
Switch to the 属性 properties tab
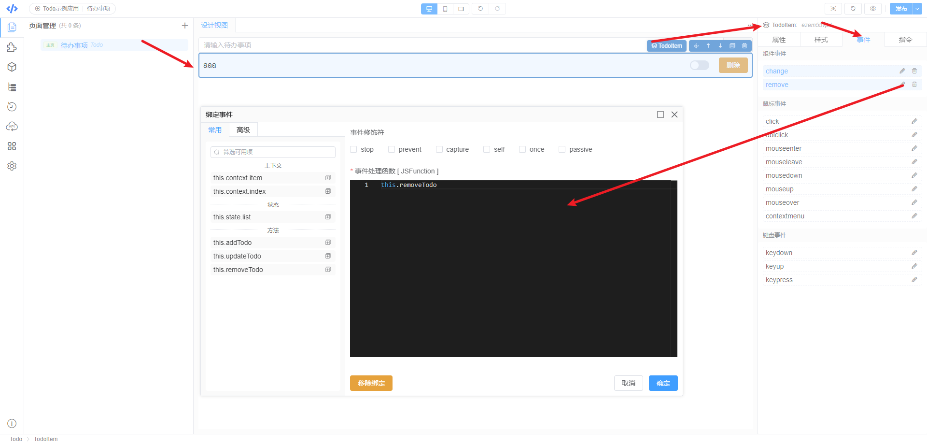pyautogui.click(x=779, y=40)
